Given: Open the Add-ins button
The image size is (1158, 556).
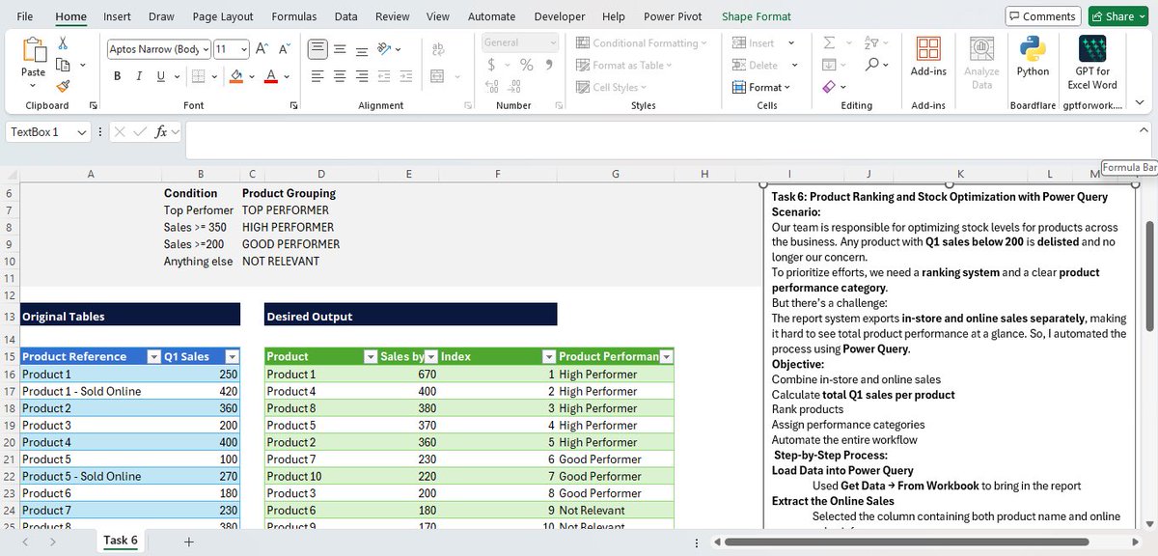Looking at the screenshot, I should [928, 56].
